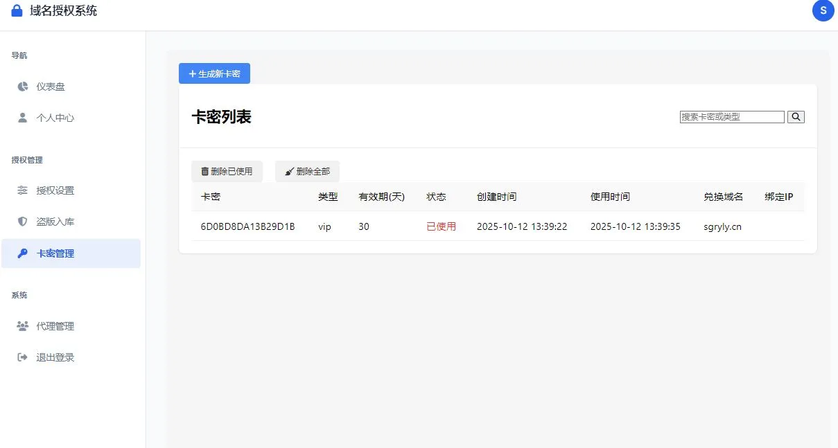
Task: Open 仪表盘 from the sidebar
Action: [x=51, y=87]
